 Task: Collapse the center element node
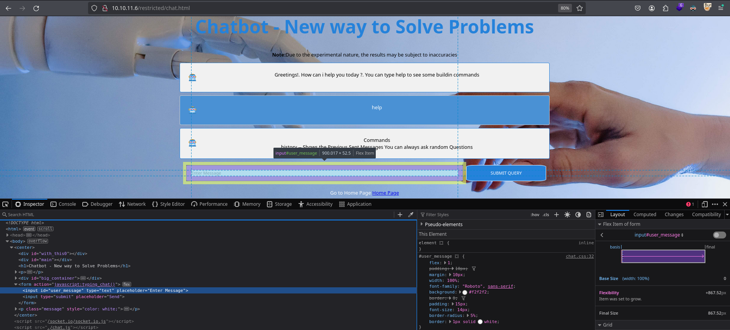click(x=12, y=247)
